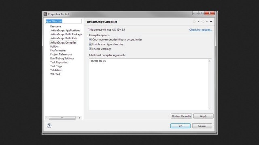
Task: Click the Cancel button
Action: coord(202,126)
